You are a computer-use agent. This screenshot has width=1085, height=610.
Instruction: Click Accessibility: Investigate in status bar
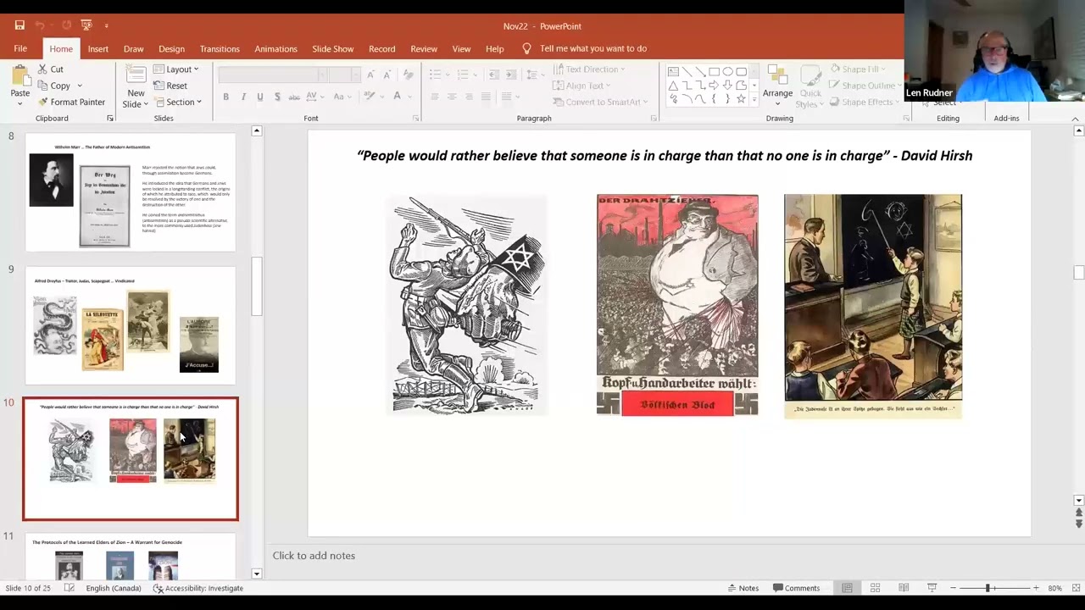pos(198,588)
